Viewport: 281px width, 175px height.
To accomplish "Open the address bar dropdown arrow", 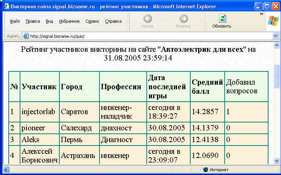I will tap(276, 36).
